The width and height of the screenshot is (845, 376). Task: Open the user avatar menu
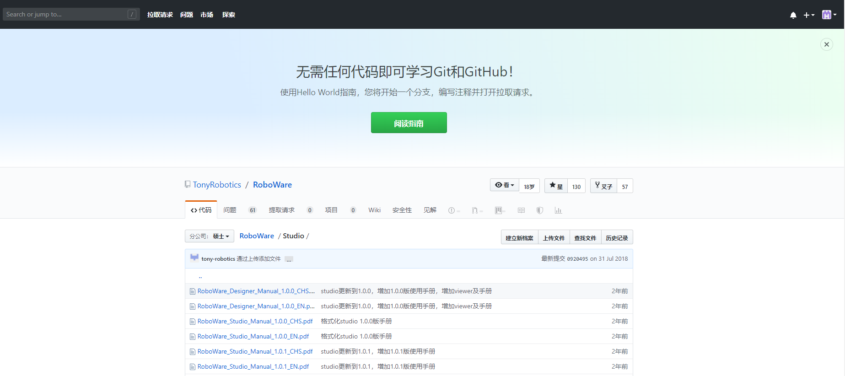tap(829, 15)
